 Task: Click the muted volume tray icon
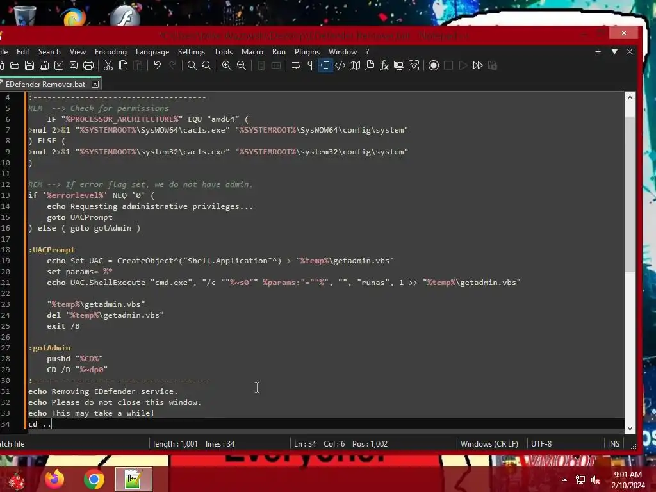(x=595, y=480)
